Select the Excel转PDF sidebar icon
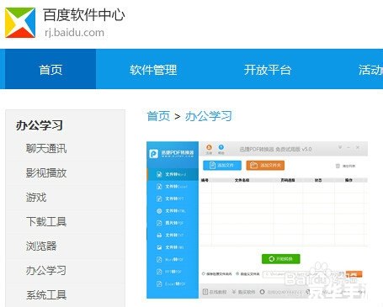This screenshot has height=307, width=383. coord(159,284)
